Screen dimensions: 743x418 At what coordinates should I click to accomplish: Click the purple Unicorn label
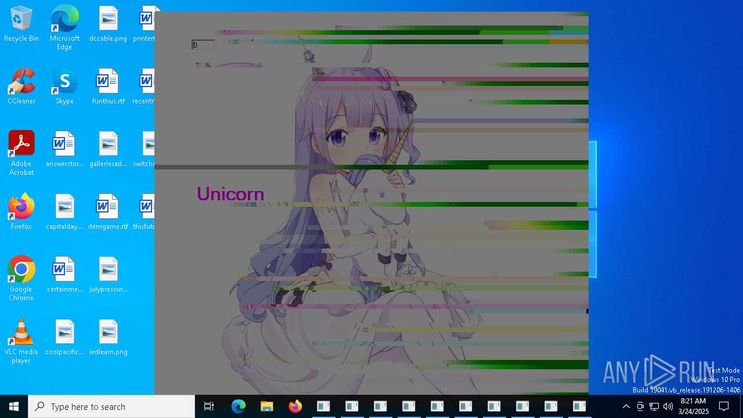click(x=230, y=194)
